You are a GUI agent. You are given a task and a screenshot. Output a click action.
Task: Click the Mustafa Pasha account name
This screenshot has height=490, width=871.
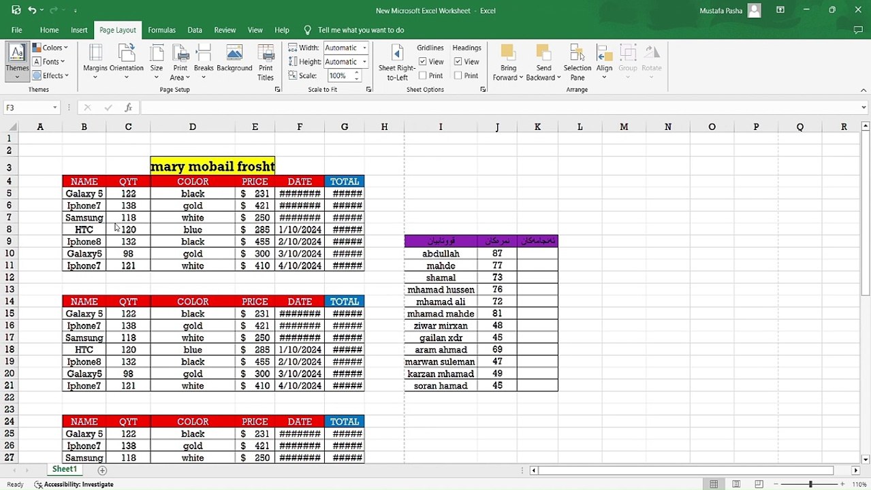coord(720,10)
